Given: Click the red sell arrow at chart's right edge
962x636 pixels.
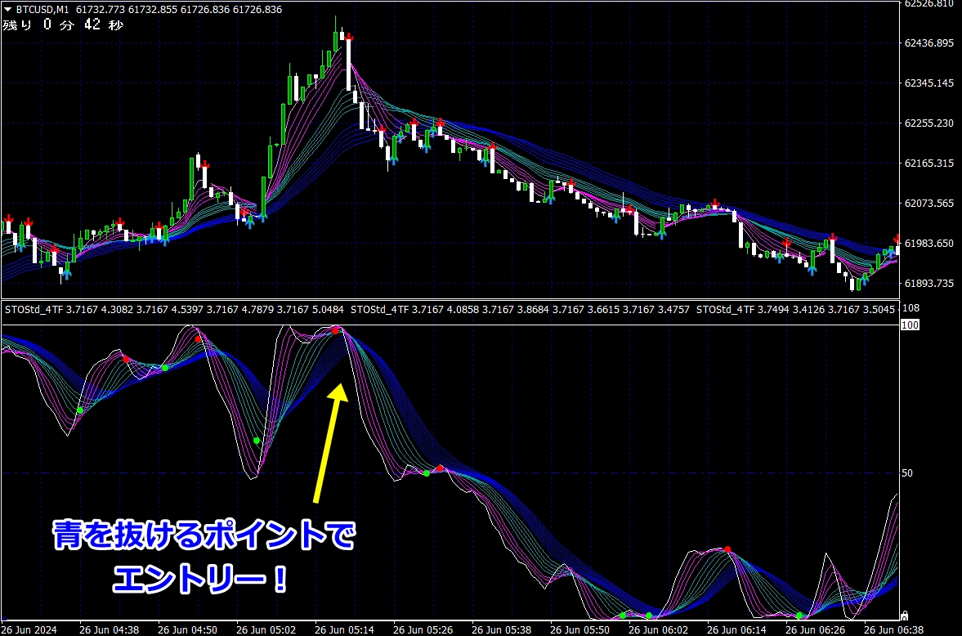Looking at the screenshot, I should click(x=897, y=240).
